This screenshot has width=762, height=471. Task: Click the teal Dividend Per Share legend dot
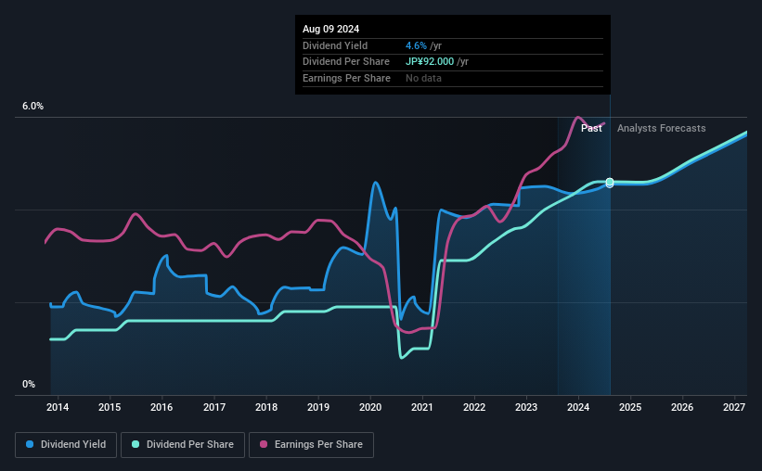(136, 444)
